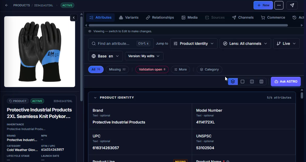Click the horizontal tab strip scrollbar
The width and height of the screenshot is (306, 162).
[188, 25]
